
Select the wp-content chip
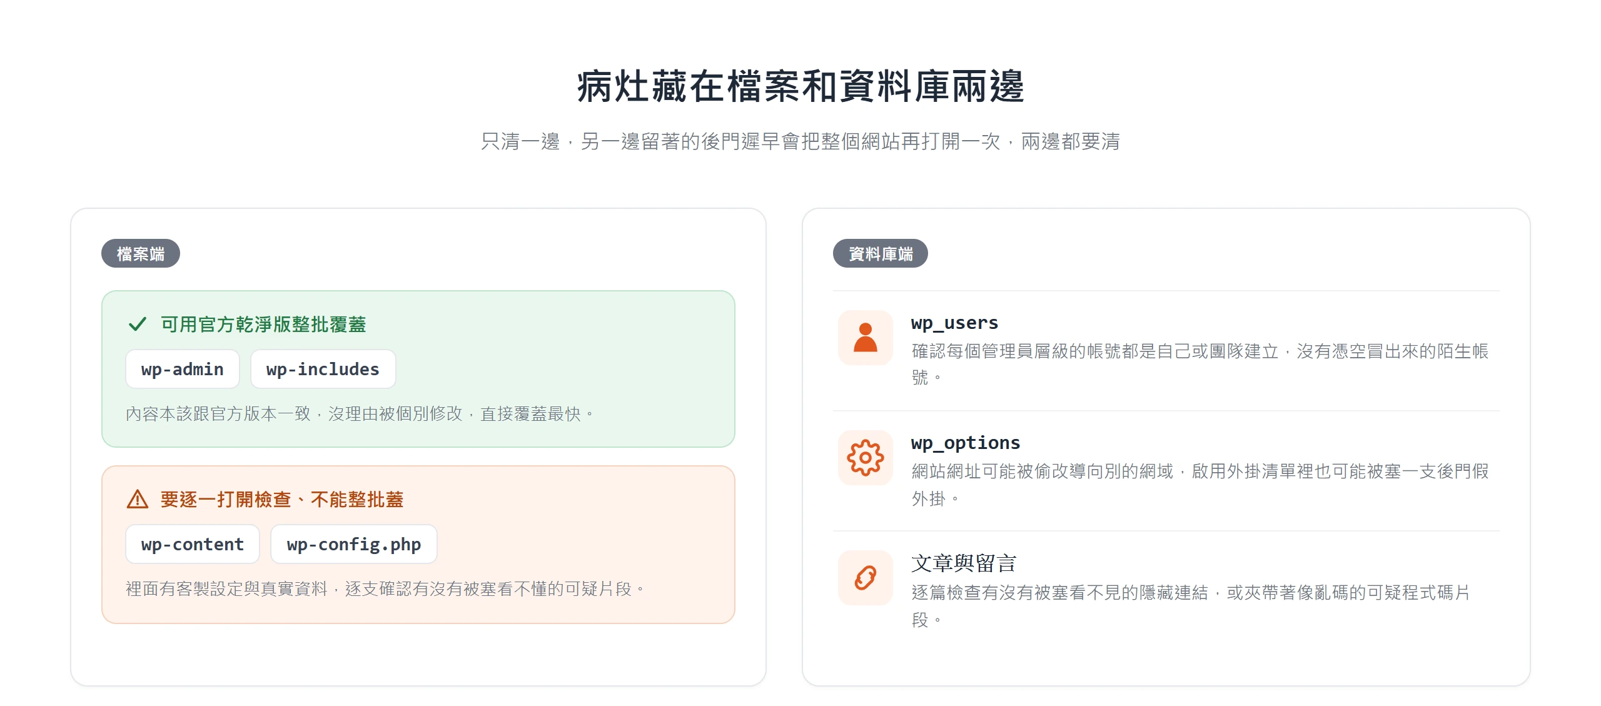pyautogui.click(x=193, y=545)
